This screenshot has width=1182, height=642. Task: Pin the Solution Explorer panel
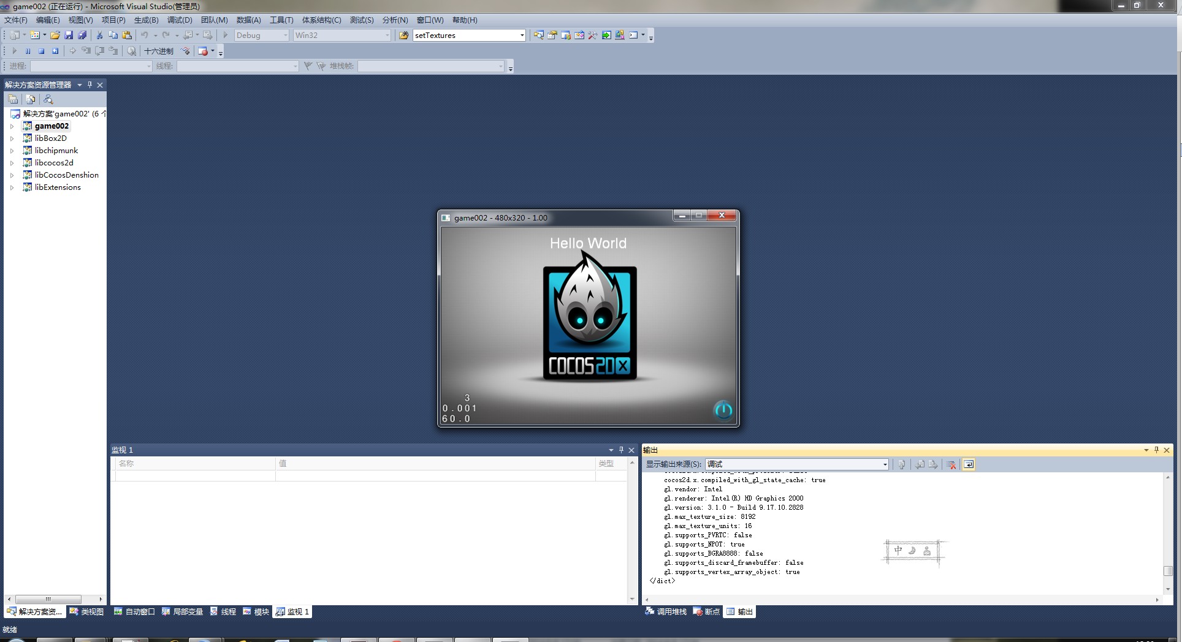click(90, 85)
